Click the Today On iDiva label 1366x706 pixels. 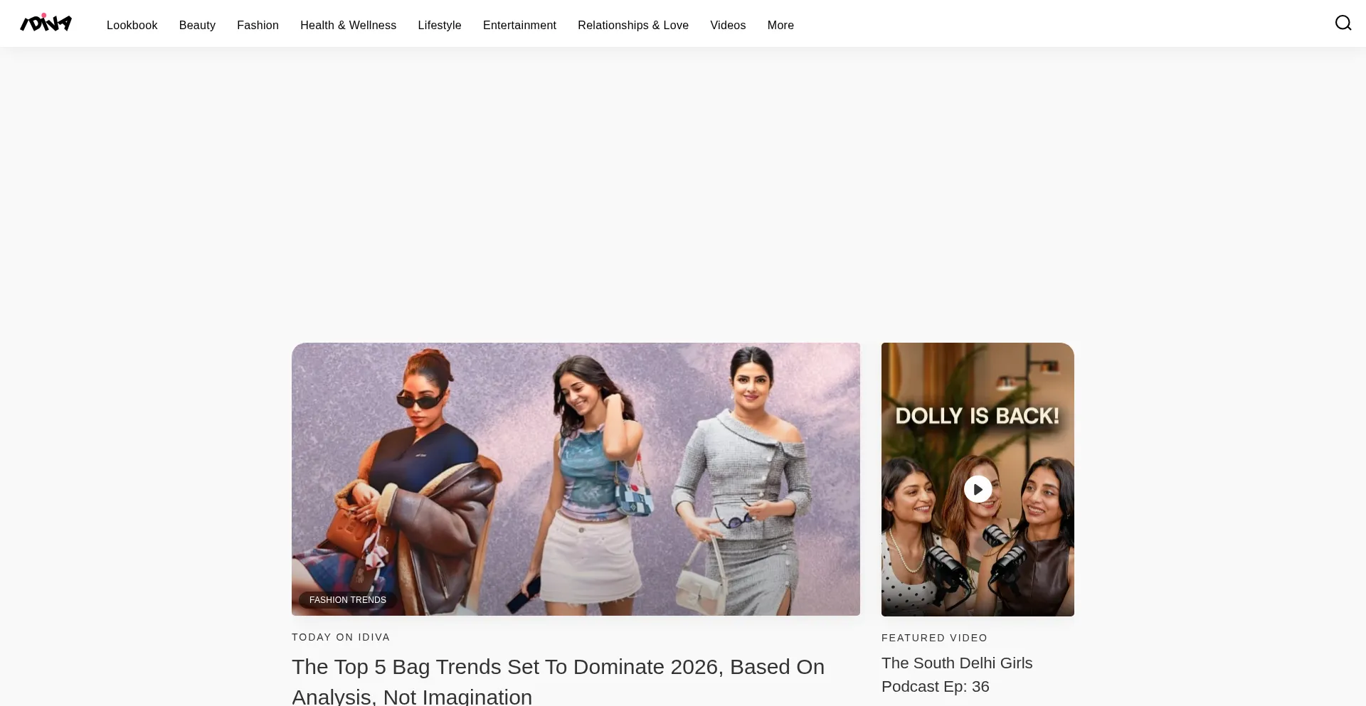(341, 637)
